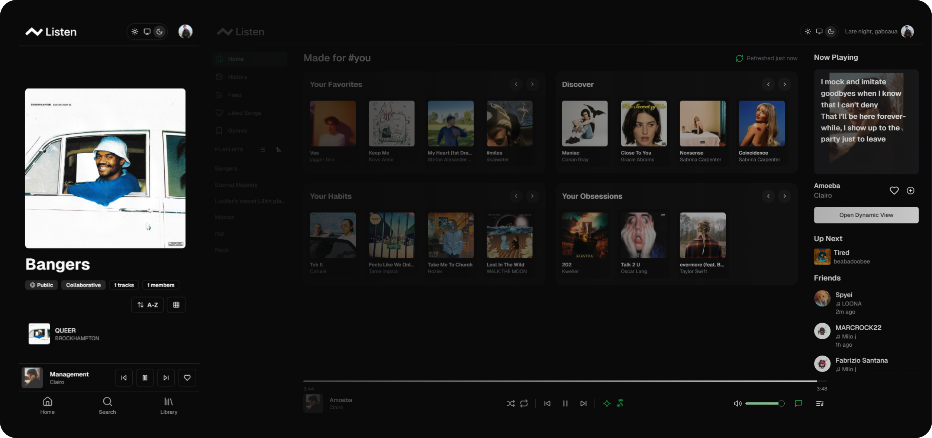Click the repeat icon in the player bar
The height and width of the screenshot is (438, 932).
(524, 403)
